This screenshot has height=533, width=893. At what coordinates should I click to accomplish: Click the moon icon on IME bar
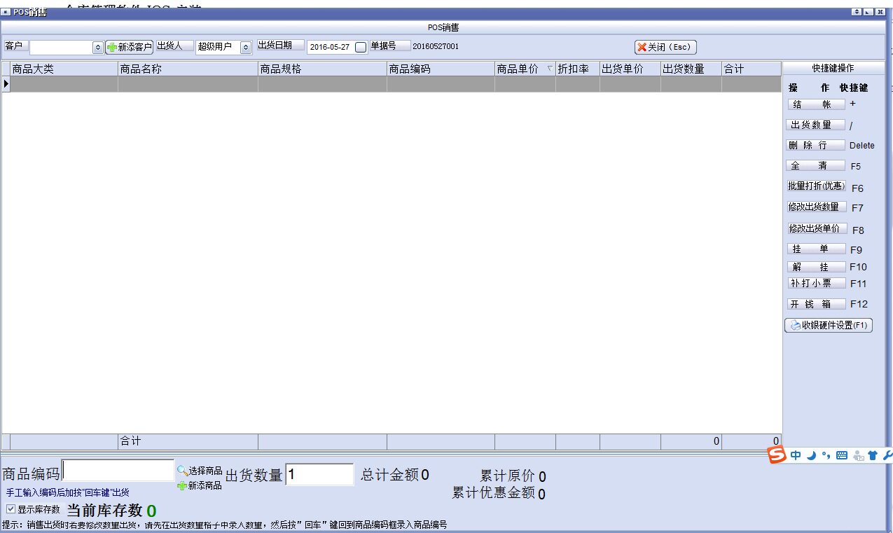coord(812,455)
